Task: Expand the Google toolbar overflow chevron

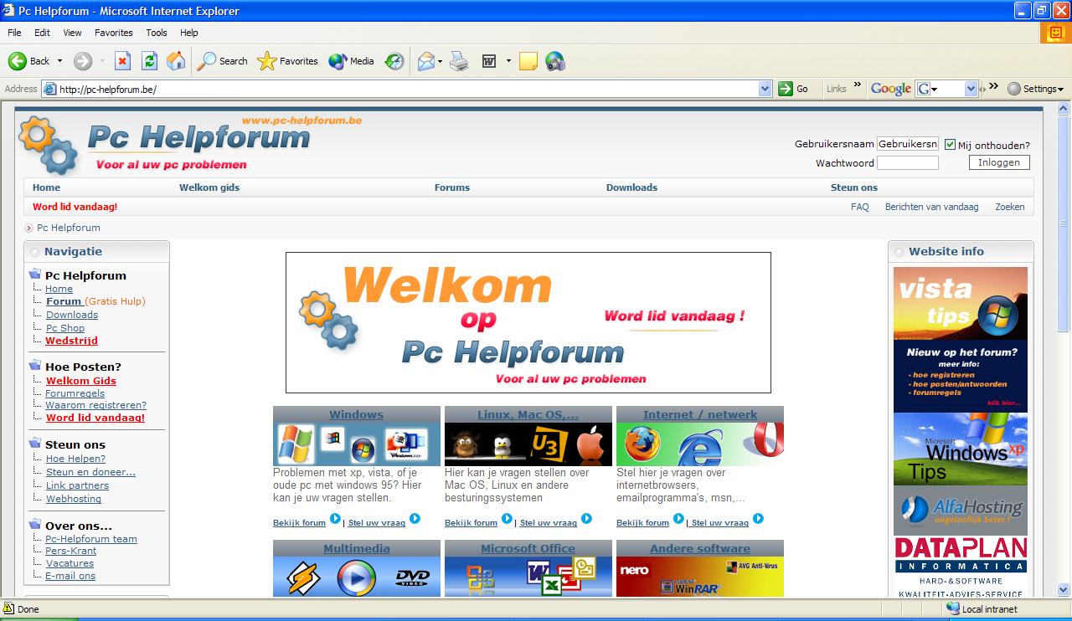Action: 993,85
